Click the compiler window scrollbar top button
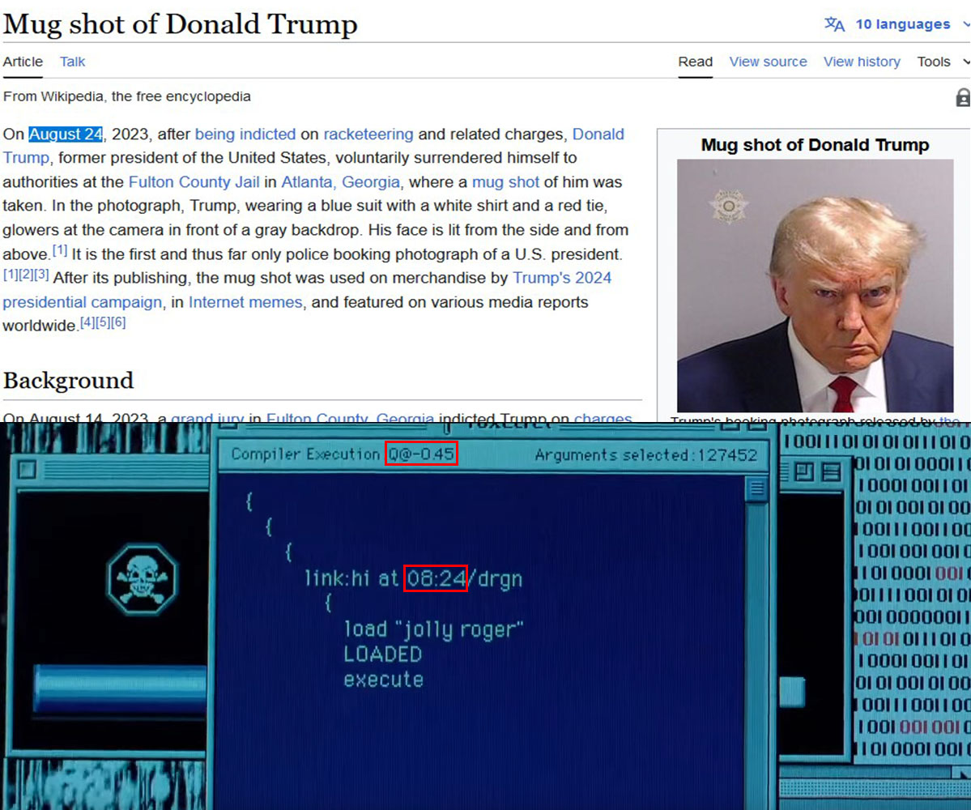 click(x=756, y=488)
